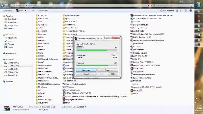203x114 pixels.
Task: Click the WinRAR taskbar button
Action: 199,45
